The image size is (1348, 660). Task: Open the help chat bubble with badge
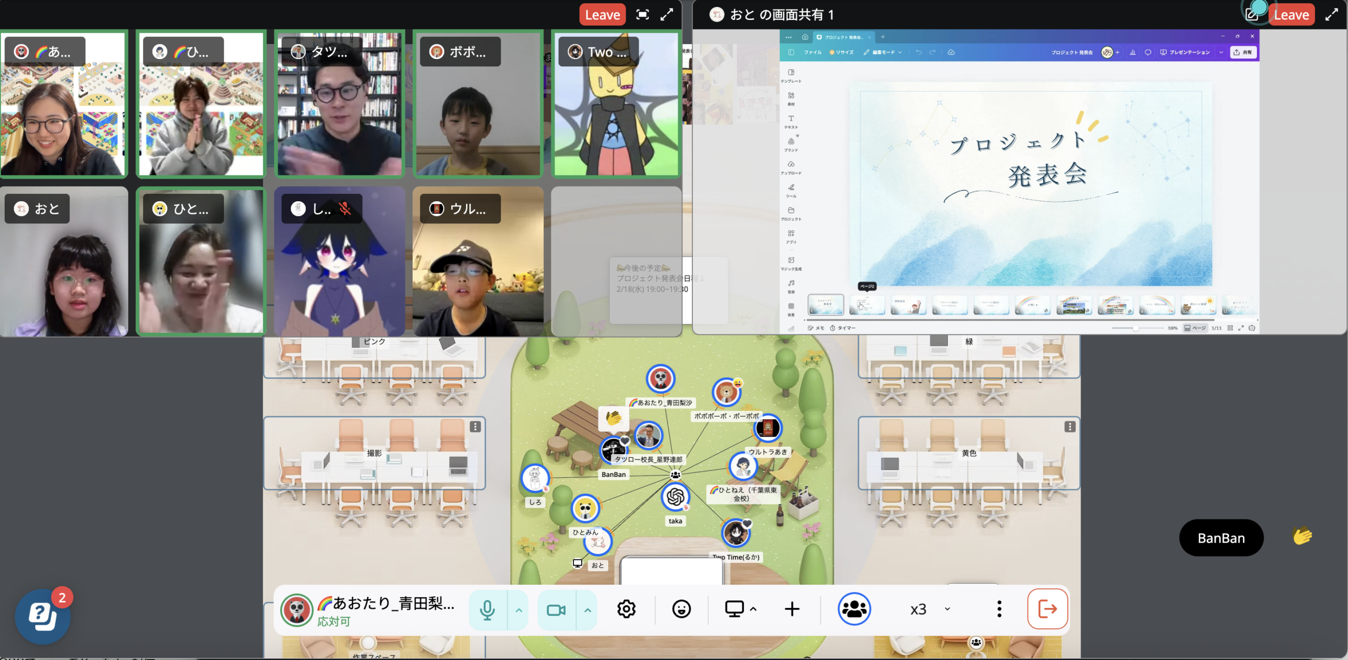tap(43, 616)
